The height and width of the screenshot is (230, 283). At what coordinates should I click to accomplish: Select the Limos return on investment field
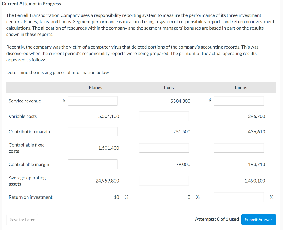click(239, 197)
